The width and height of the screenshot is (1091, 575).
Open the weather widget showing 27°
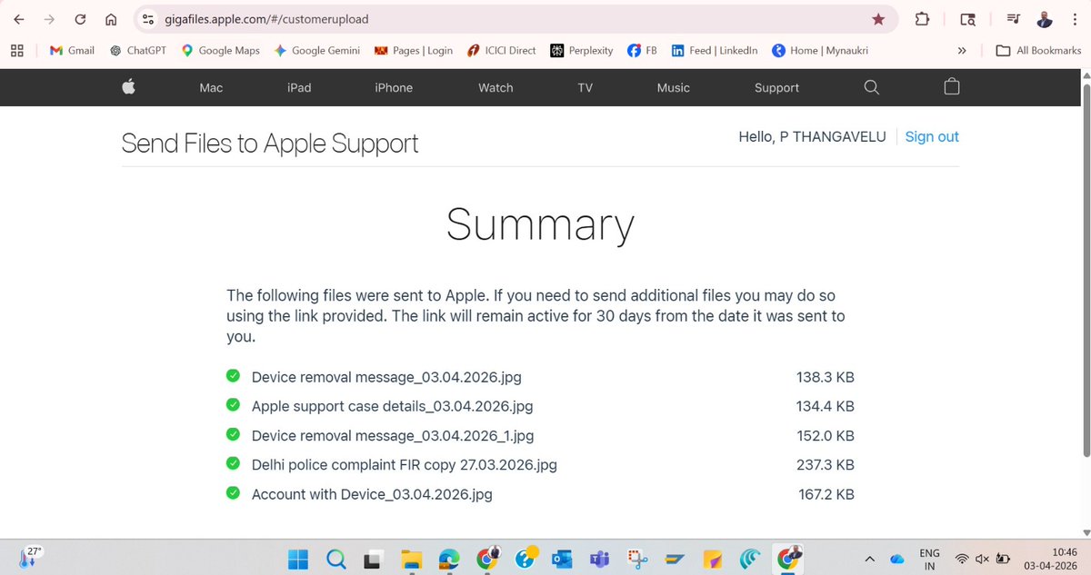click(29, 556)
